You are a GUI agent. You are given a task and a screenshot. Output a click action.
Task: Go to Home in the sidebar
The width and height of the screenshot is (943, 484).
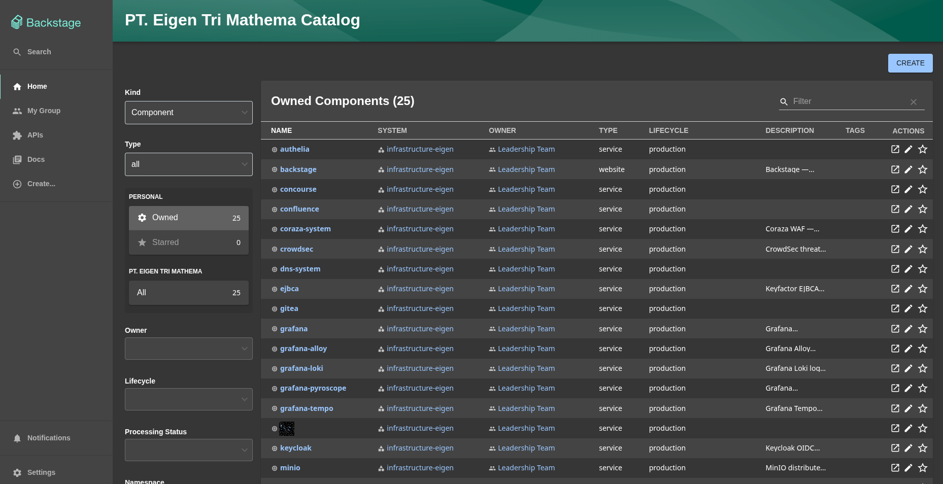56,86
